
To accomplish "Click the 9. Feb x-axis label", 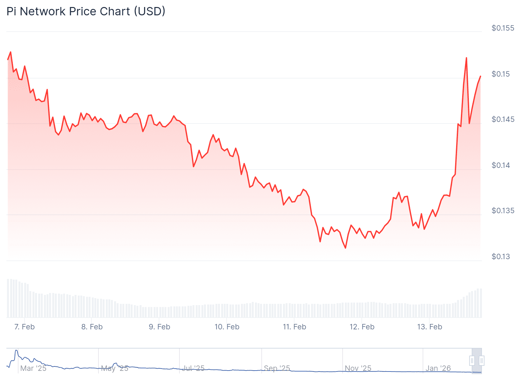I will click(x=159, y=327).
